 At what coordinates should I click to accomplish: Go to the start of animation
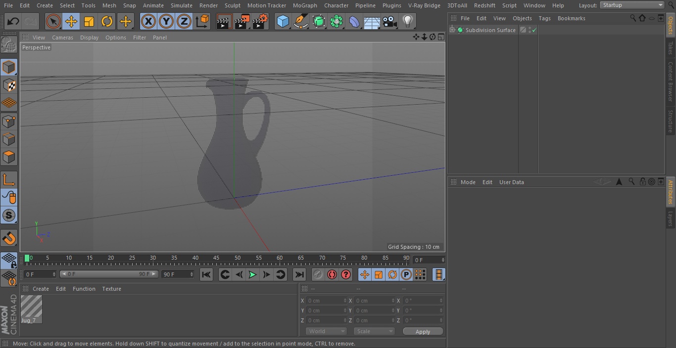click(206, 274)
